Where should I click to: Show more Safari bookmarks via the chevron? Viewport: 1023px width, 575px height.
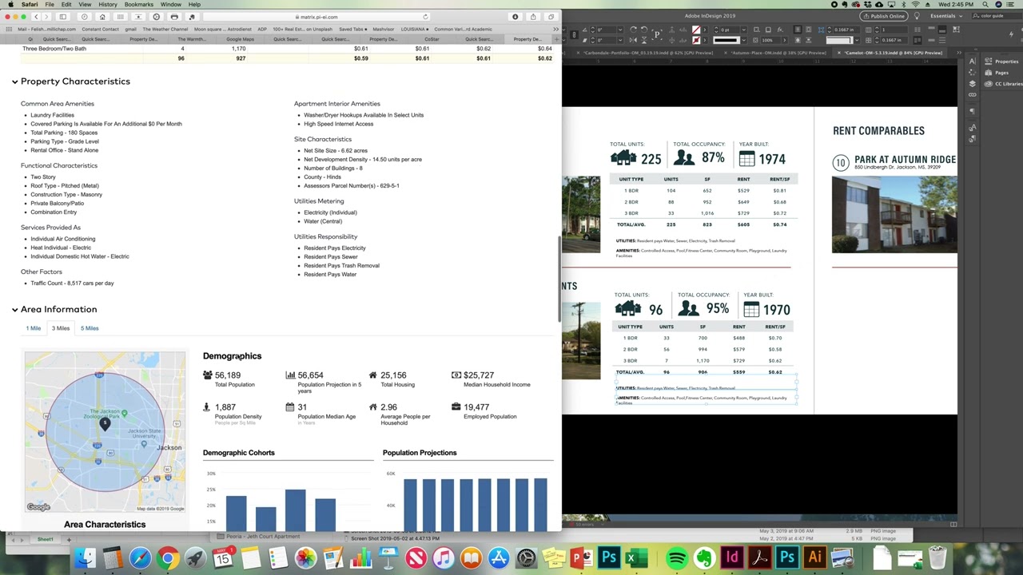(x=555, y=29)
